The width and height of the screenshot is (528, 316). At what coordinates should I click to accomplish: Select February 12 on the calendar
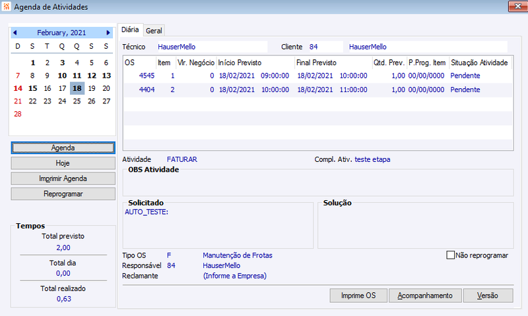tap(92, 76)
